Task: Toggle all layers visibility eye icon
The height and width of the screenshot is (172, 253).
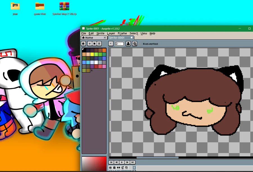Action: point(110,167)
